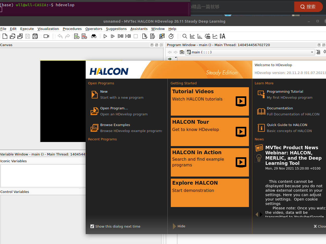326x244 pixels.
Task: Uncheck Show this dialog next time
Action: tap(92, 226)
